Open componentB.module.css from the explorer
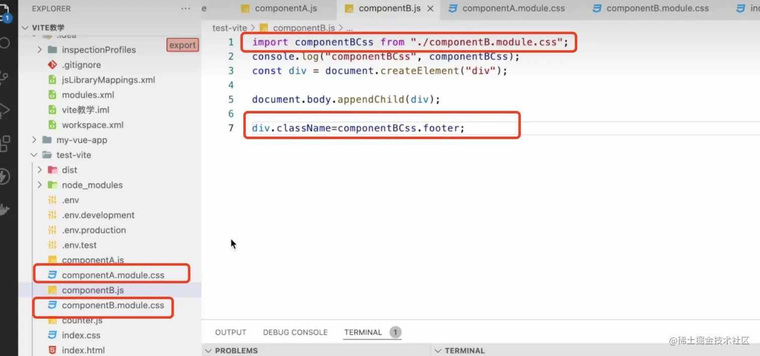Screen dimensions: 760x356 click(x=113, y=305)
